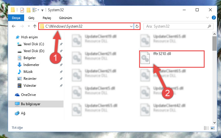Click the Back navigation arrow
Image resolution: width=221 pixels, height=138 pixels.
point(14,26)
